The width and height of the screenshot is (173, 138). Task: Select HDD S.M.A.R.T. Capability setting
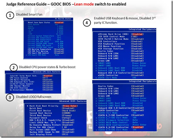[52, 120]
